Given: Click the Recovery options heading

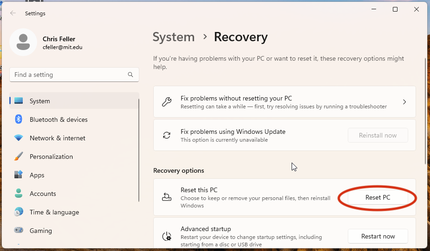Looking at the screenshot, I should (x=178, y=170).
